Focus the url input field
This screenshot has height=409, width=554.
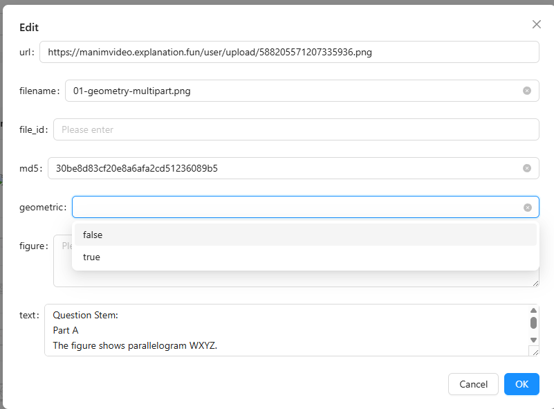288,52
